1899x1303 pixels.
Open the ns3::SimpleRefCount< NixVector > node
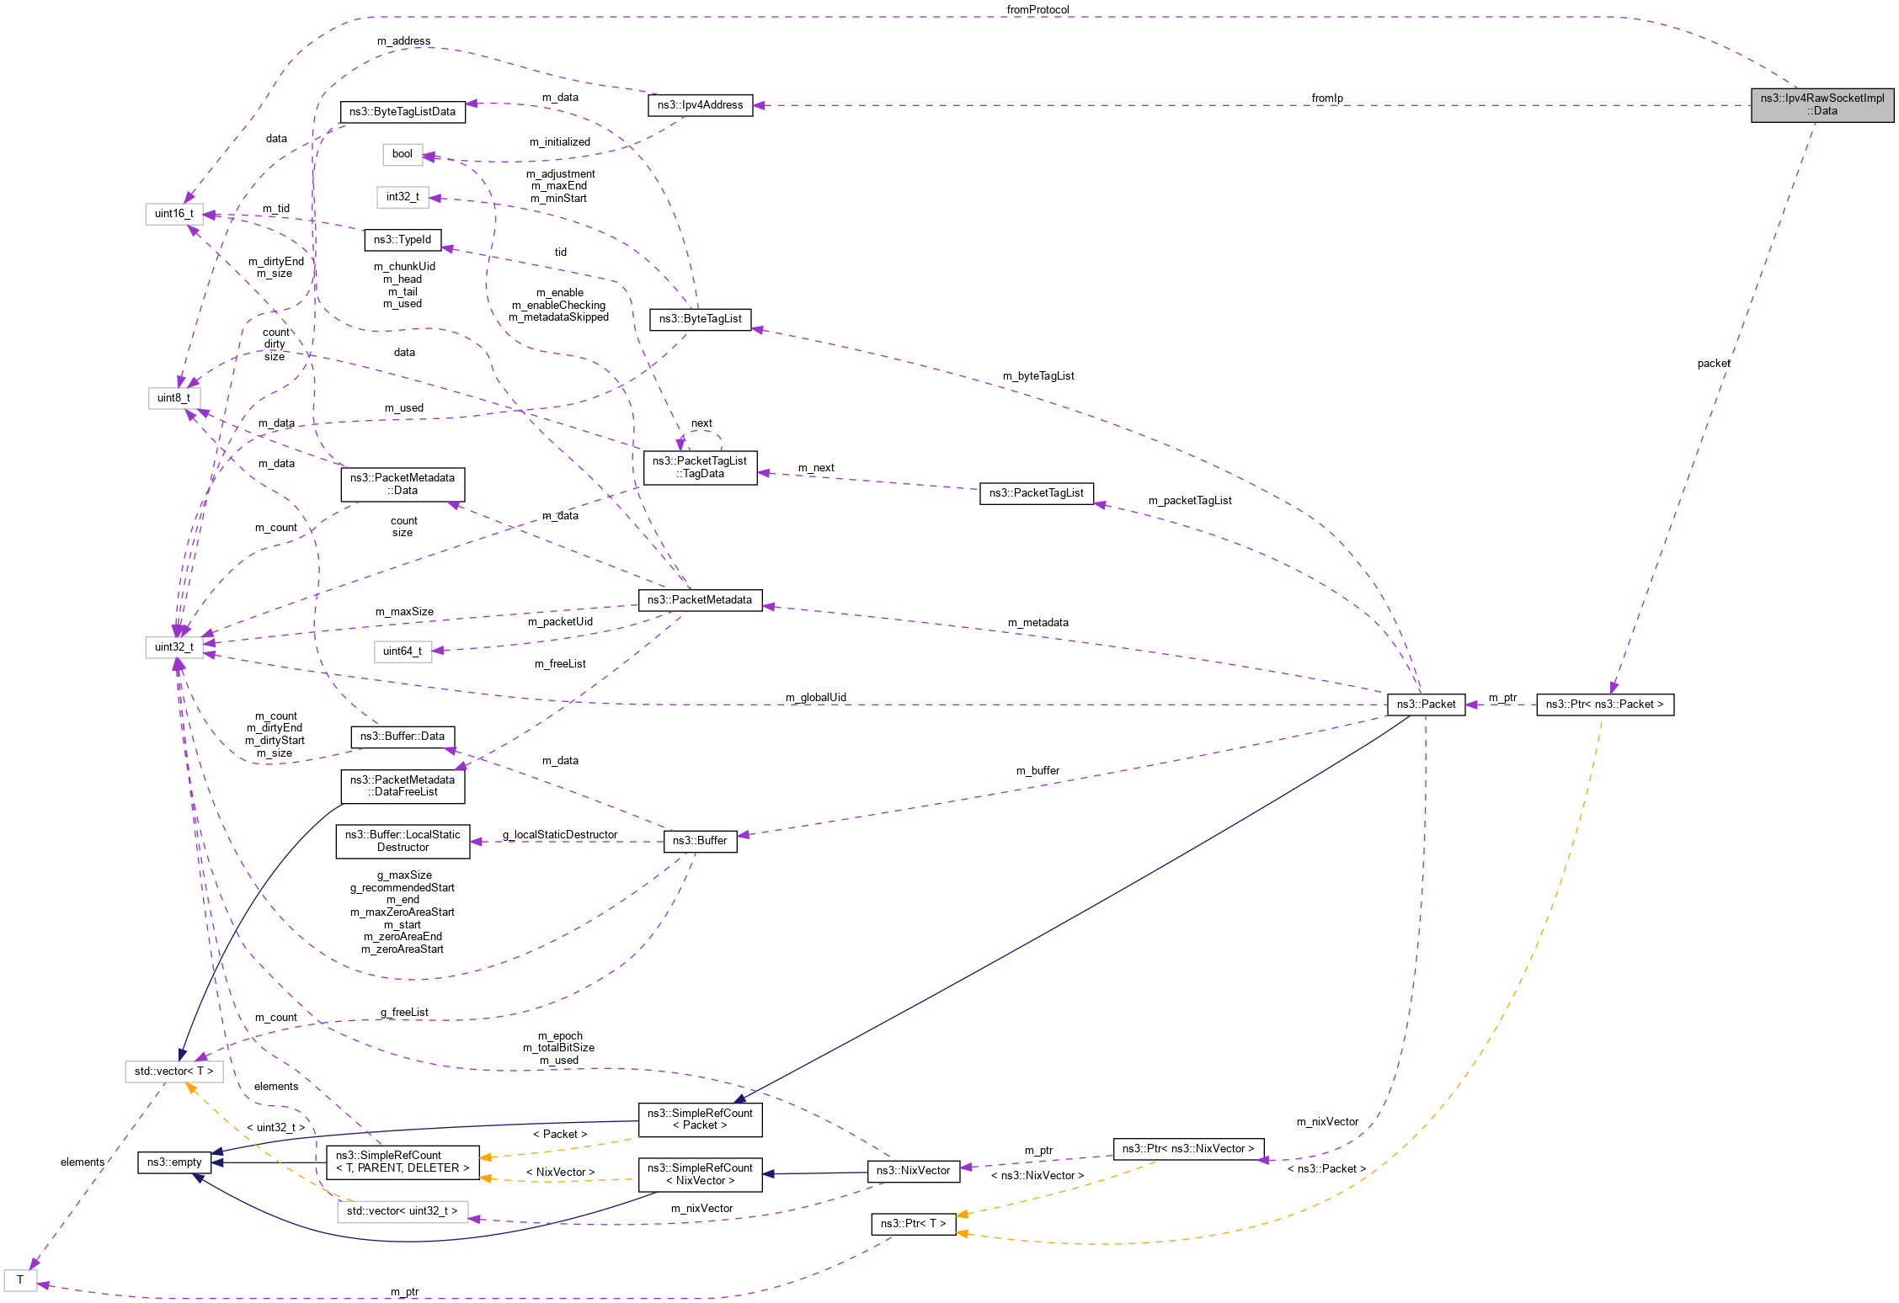pos(701,1173)
